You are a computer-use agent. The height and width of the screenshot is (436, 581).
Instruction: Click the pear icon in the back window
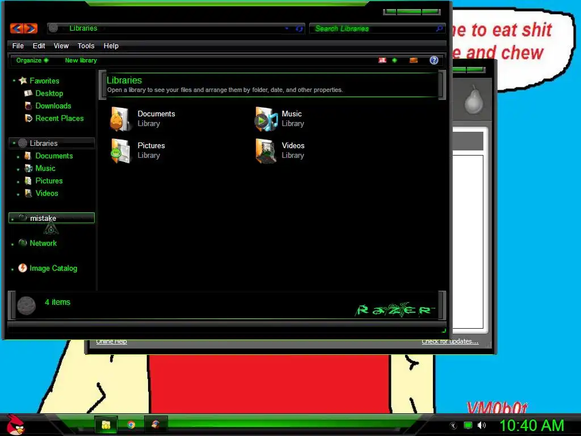tap(474, 99)
